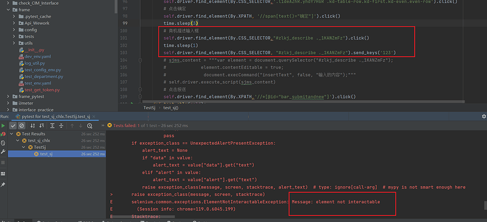This screenshot has height=222, width=487.
Task: Click 'Message: element not interactable' output text
Action: pos(336,202)
